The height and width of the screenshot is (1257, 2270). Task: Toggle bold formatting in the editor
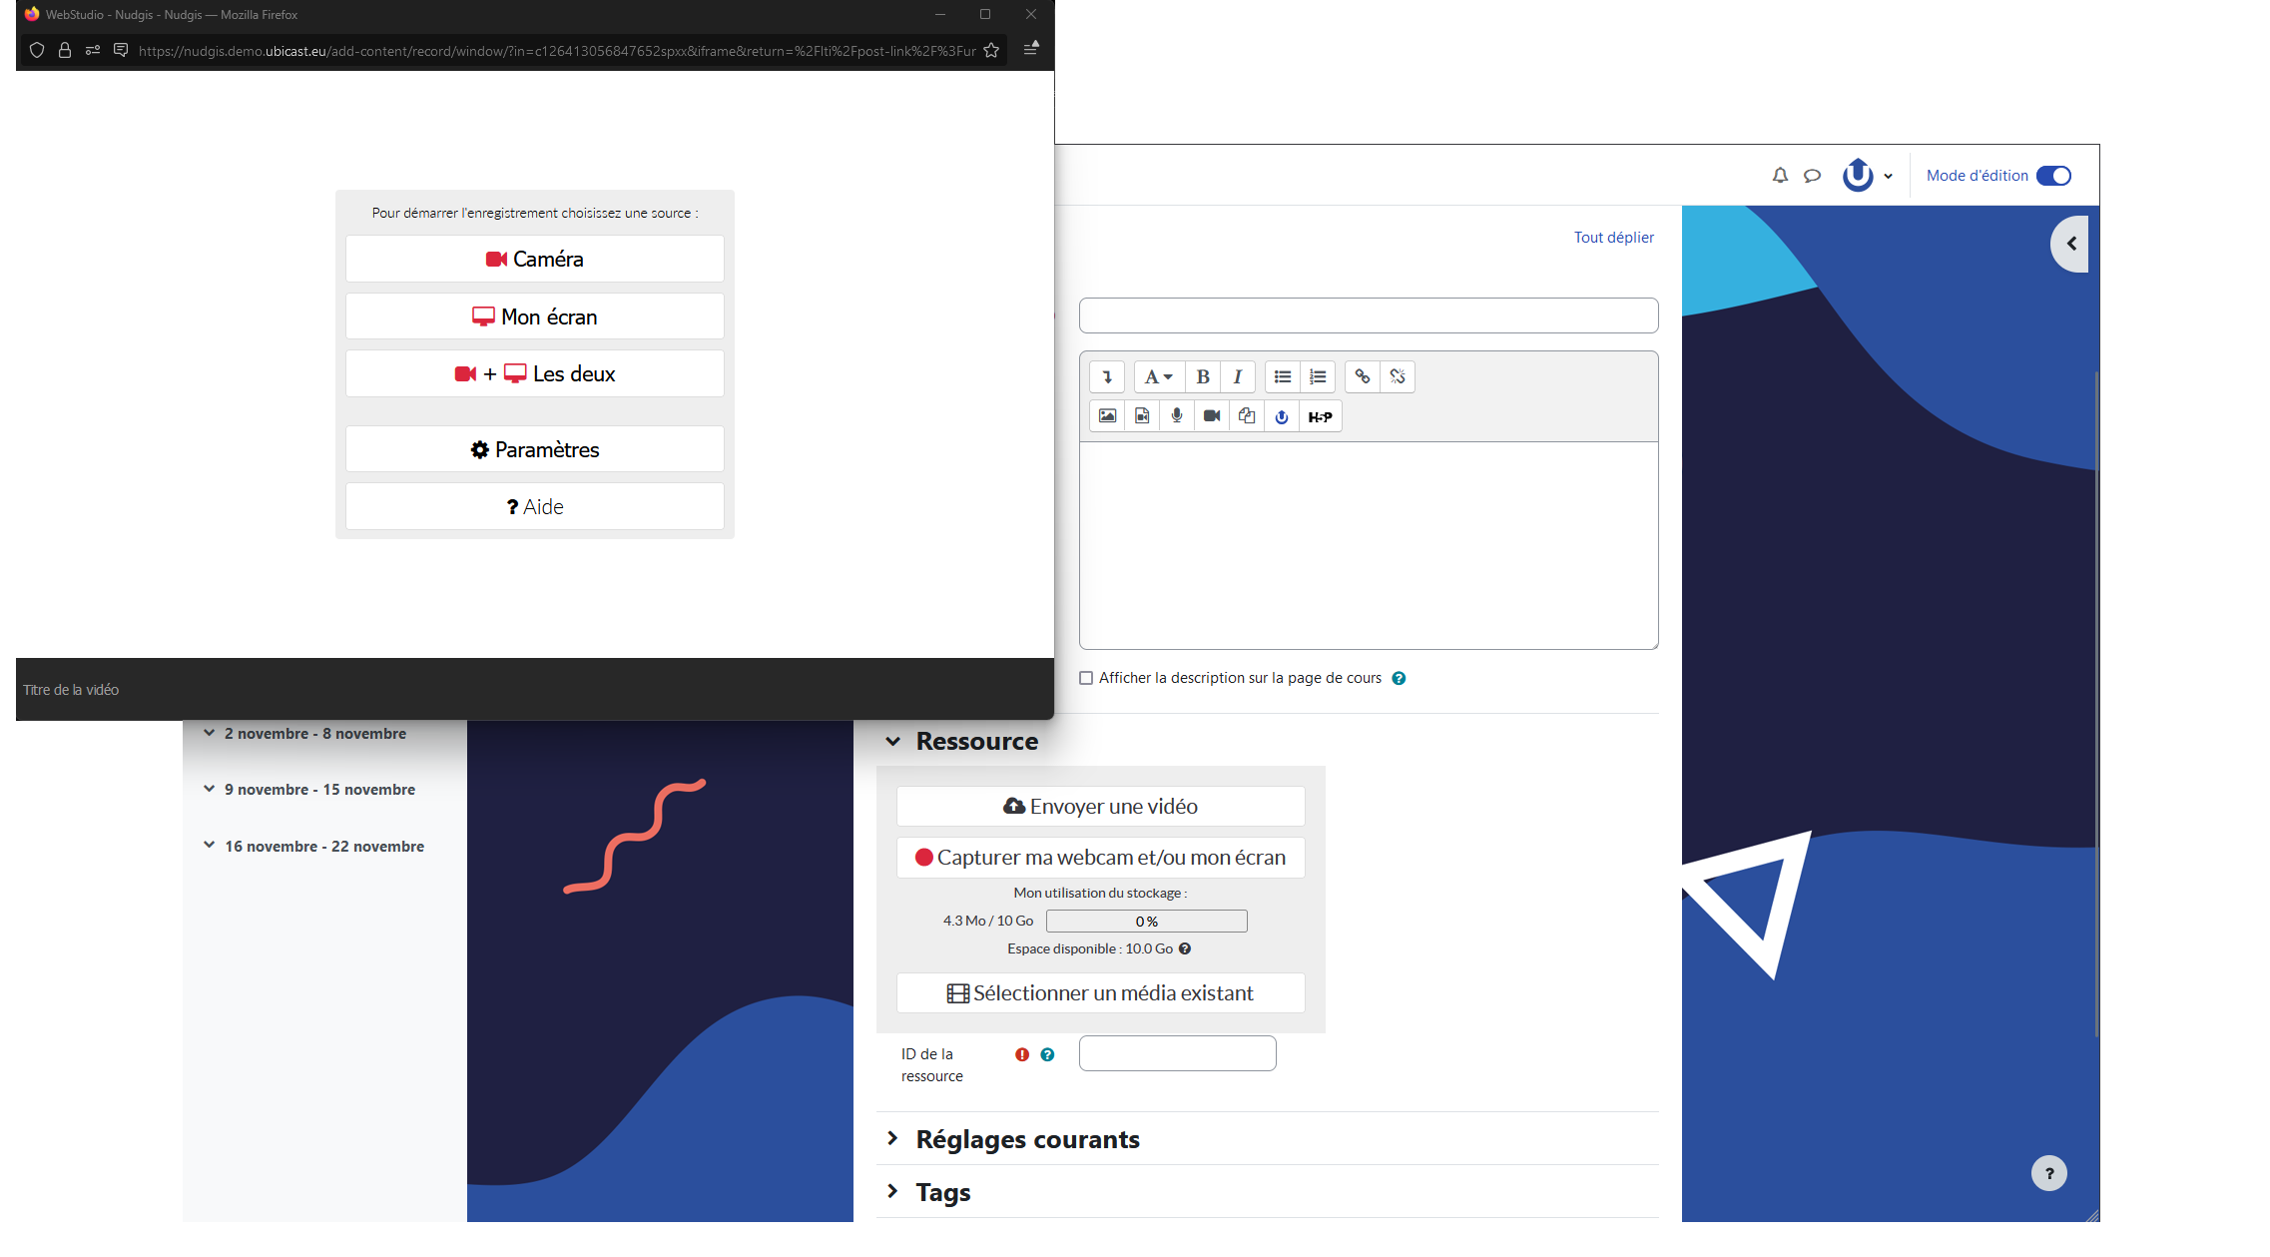(1203, 376)
